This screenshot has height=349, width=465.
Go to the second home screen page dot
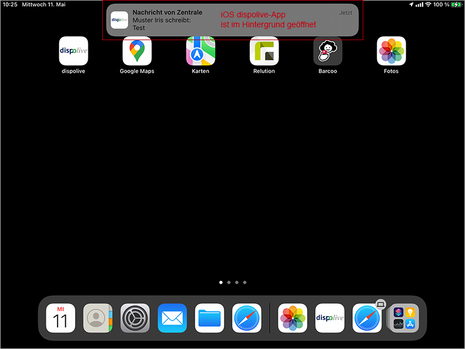(229, 282)
